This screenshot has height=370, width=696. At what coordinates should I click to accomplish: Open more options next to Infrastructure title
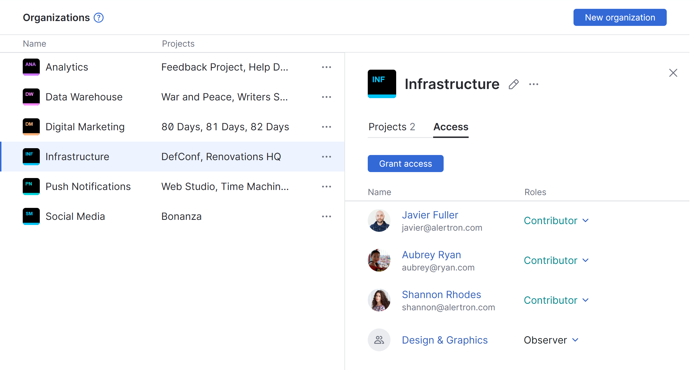(533, 84)
